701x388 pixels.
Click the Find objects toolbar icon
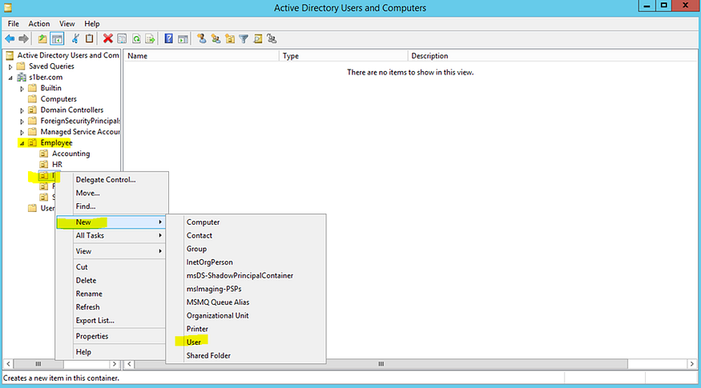pos(258,39)
